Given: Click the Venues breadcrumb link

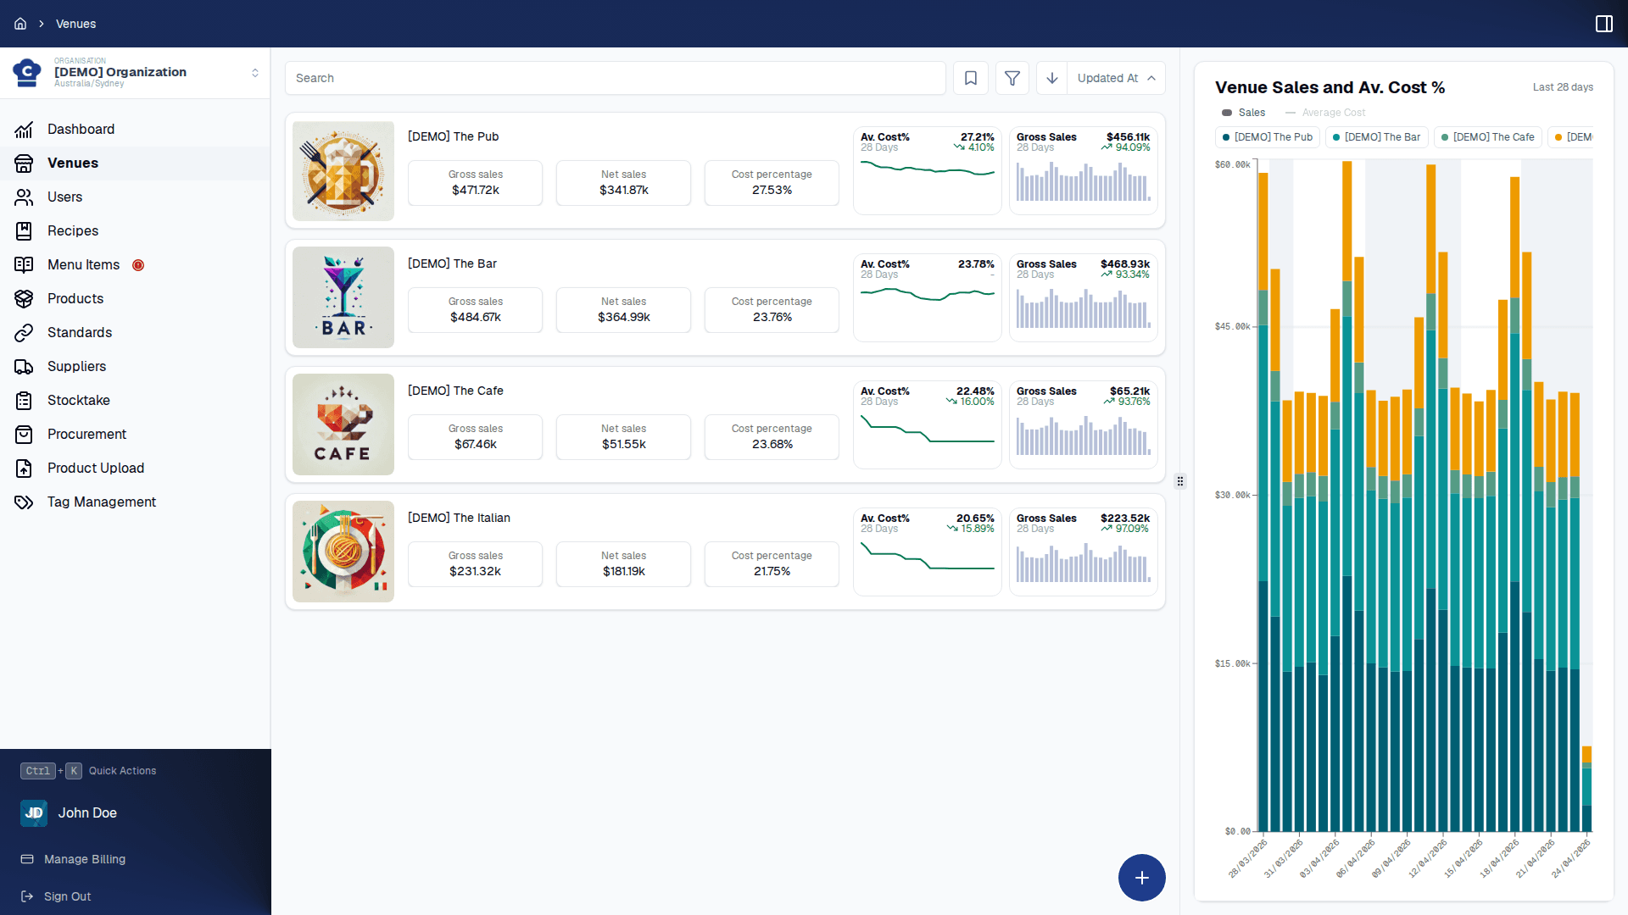Looking at the screenshot, I should click(75, 24).
